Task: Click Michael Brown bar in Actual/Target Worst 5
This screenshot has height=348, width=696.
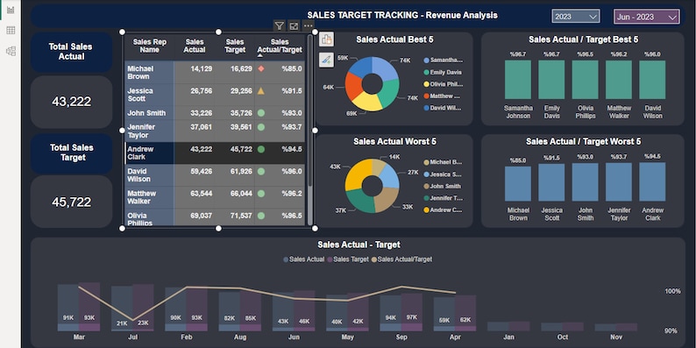Action: click(x=518, y=184)
